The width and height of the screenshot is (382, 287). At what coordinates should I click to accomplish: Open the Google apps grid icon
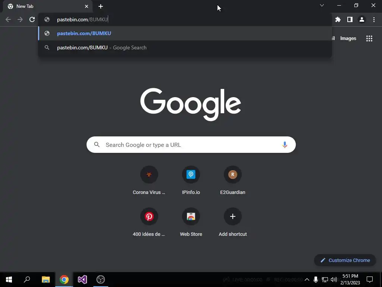pyautogui.click(x=369, y=38)
